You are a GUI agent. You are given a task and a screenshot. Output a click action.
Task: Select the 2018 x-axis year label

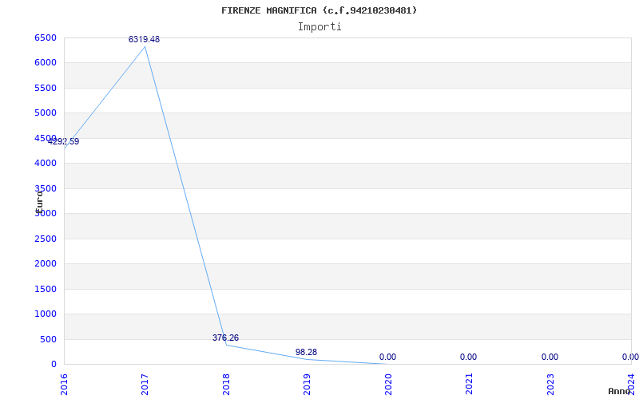tap(226, 383)
